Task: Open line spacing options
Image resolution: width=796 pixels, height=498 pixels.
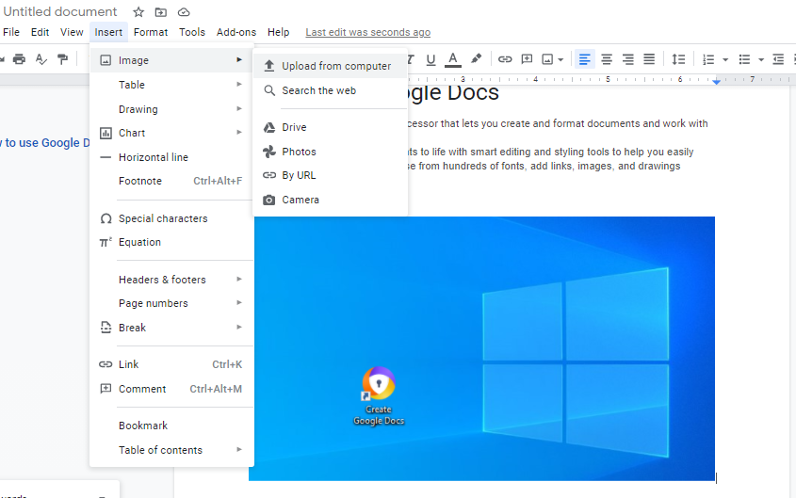Action: pos(679,59)
